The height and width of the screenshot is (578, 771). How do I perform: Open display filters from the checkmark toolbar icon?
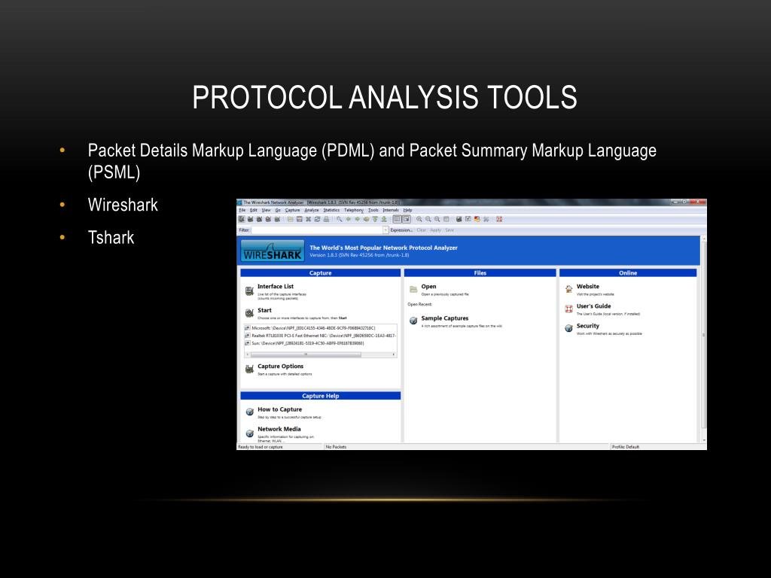click(x=468, y=219)
